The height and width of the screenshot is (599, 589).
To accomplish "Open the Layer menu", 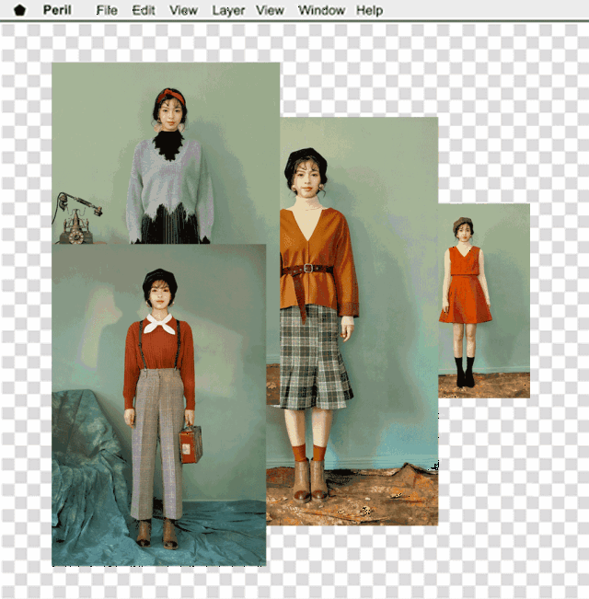I will [228, 11].
